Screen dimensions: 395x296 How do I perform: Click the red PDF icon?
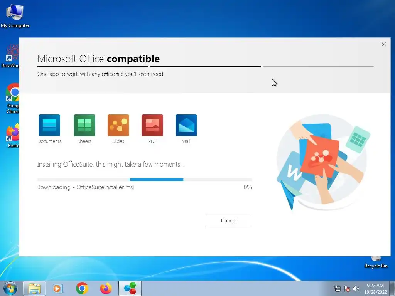click(x=152, y=125)
